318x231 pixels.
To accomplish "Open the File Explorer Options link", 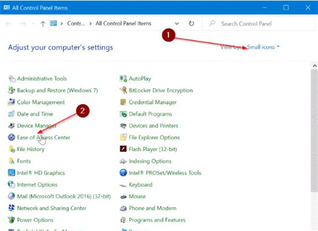I will pyautogui.click(x=154, y=137).
